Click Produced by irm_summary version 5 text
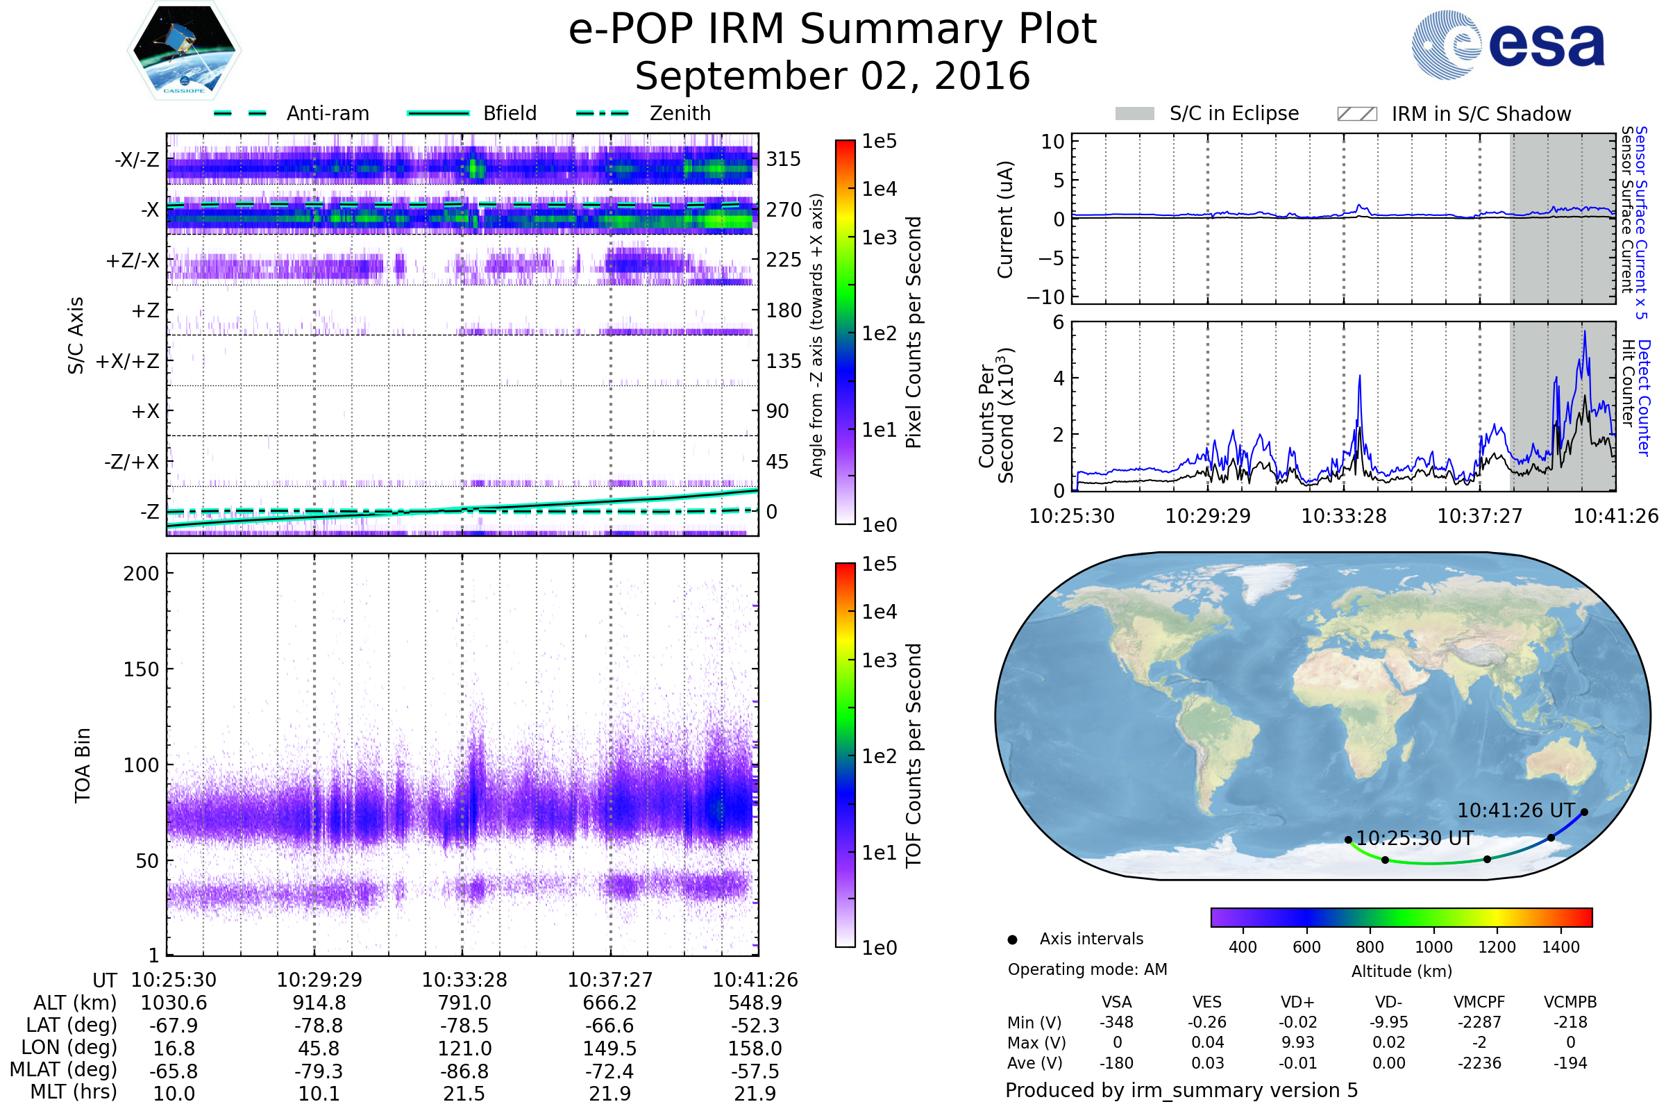 [1181, 1089]
